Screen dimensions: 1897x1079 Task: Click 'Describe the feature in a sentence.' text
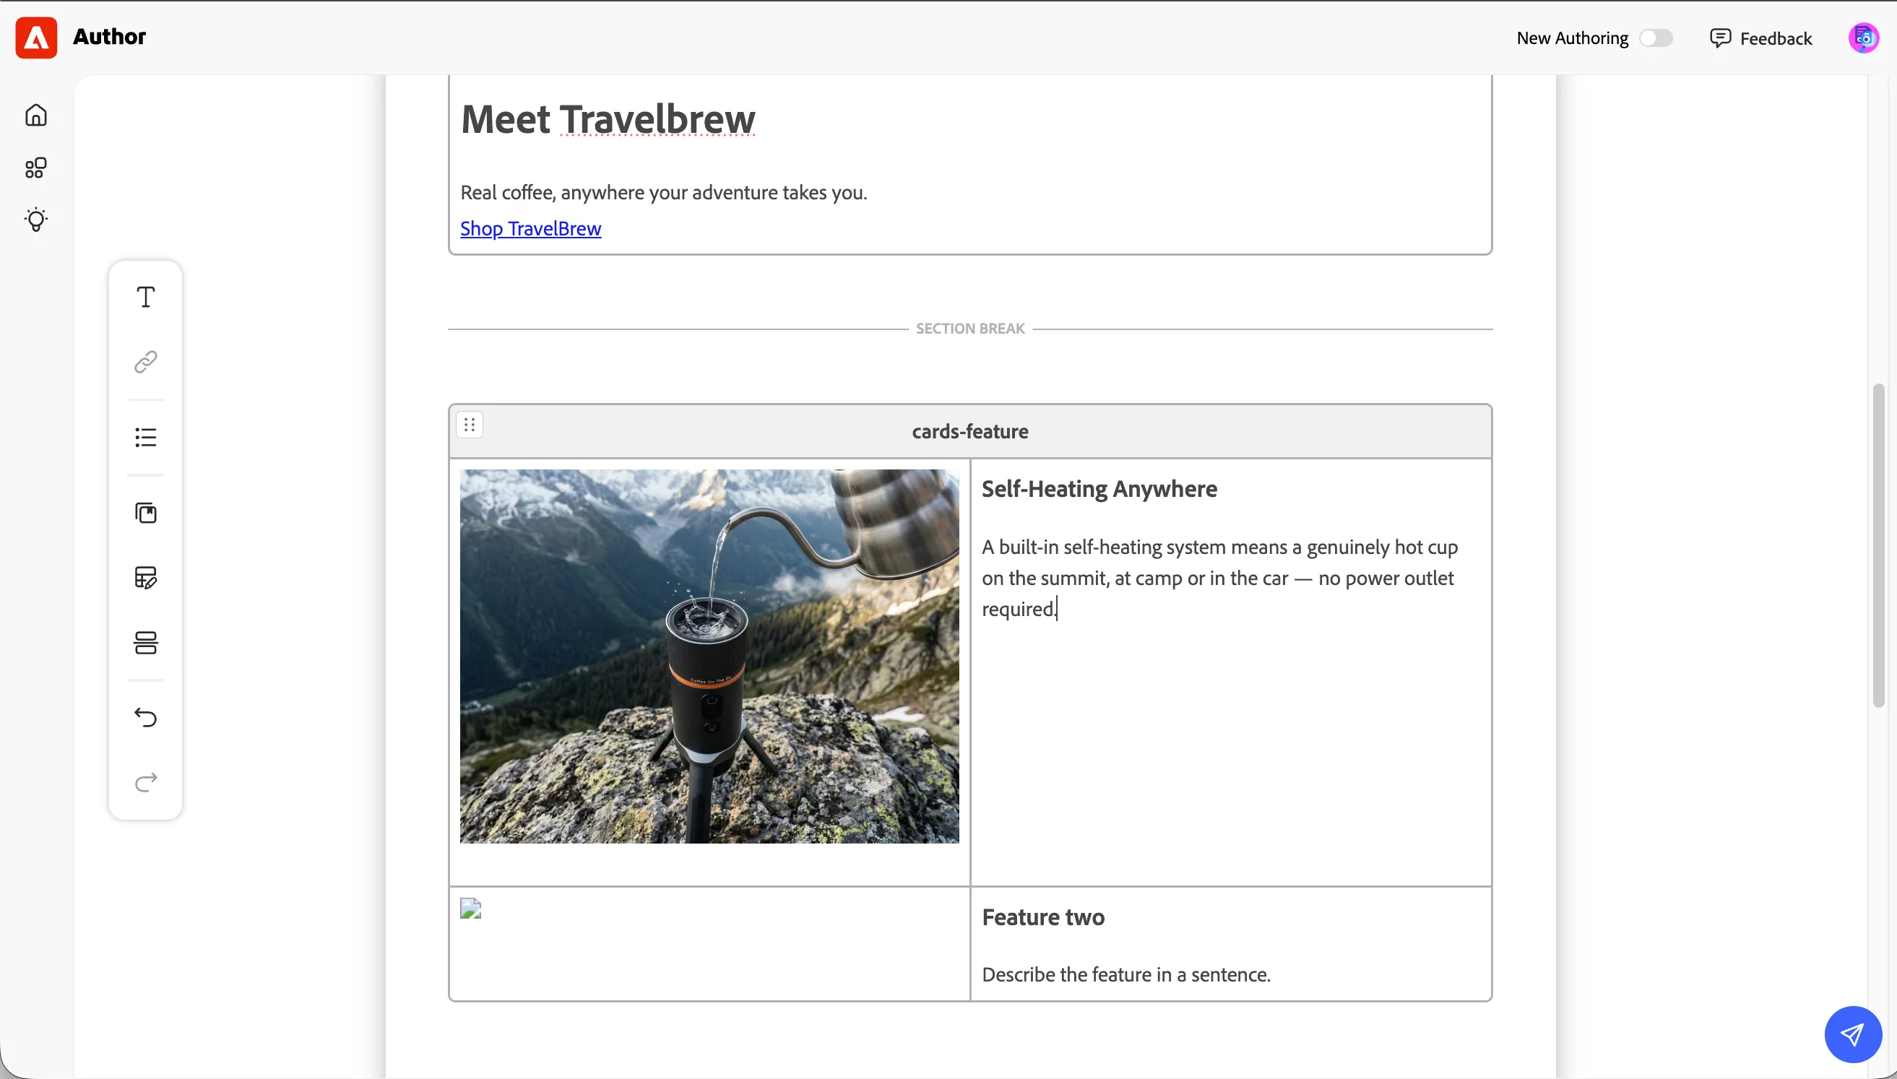point(1126,974)
